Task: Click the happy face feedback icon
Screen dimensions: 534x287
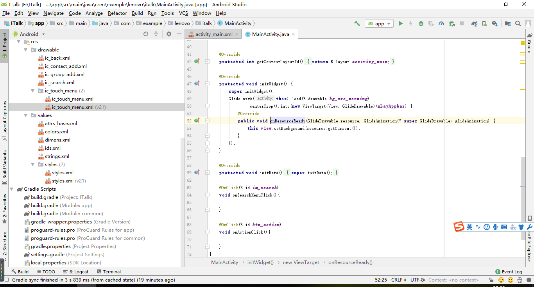Action: click(x=501, y=280)
